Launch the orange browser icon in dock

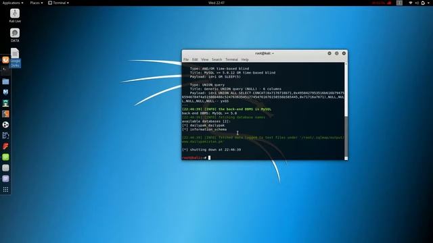5,60
